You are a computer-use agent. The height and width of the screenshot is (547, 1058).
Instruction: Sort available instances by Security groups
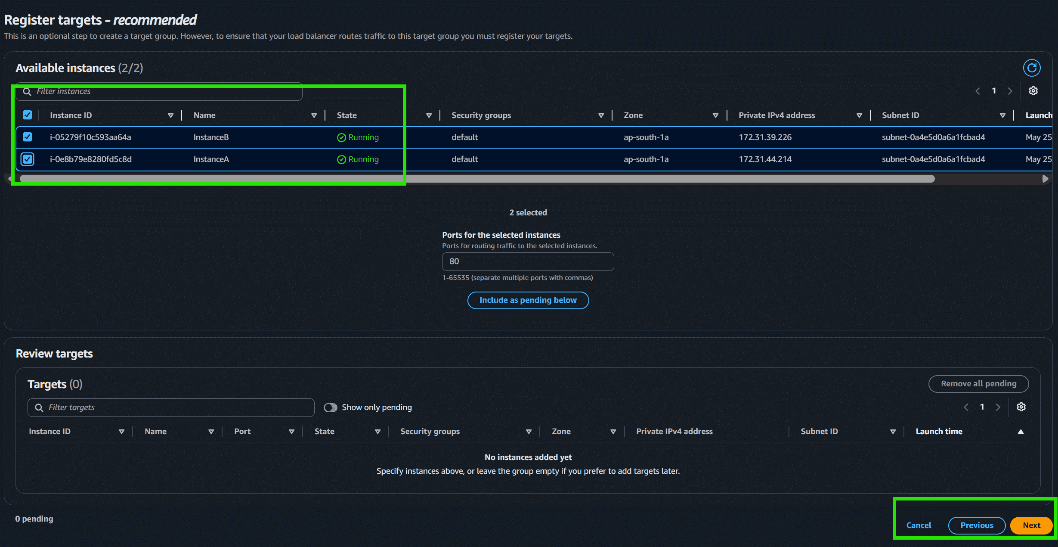tap(601, 115)
